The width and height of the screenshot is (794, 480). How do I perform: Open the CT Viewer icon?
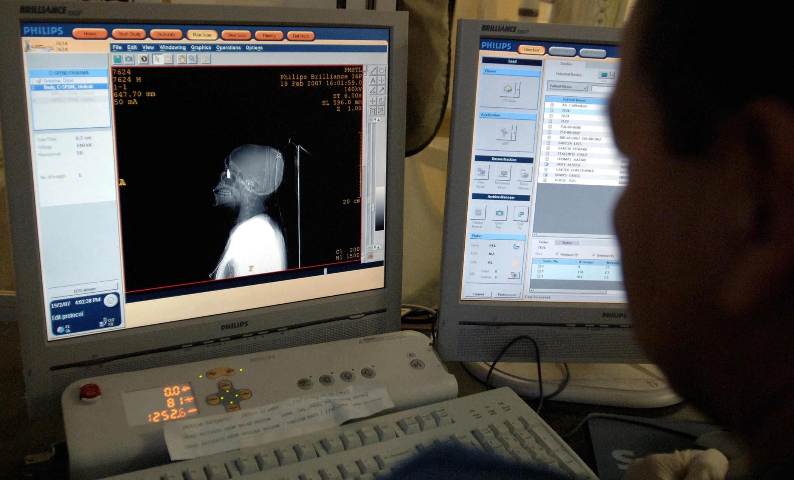pyautogui.click(x=508, y=89)
